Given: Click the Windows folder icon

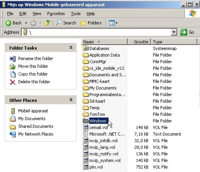Looking at the screenshot, I should coord(85,121).
